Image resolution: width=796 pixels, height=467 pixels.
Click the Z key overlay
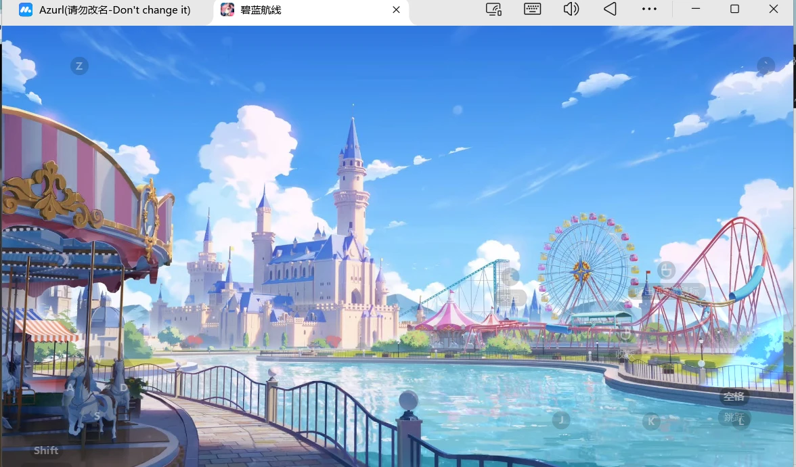(79, 66)
